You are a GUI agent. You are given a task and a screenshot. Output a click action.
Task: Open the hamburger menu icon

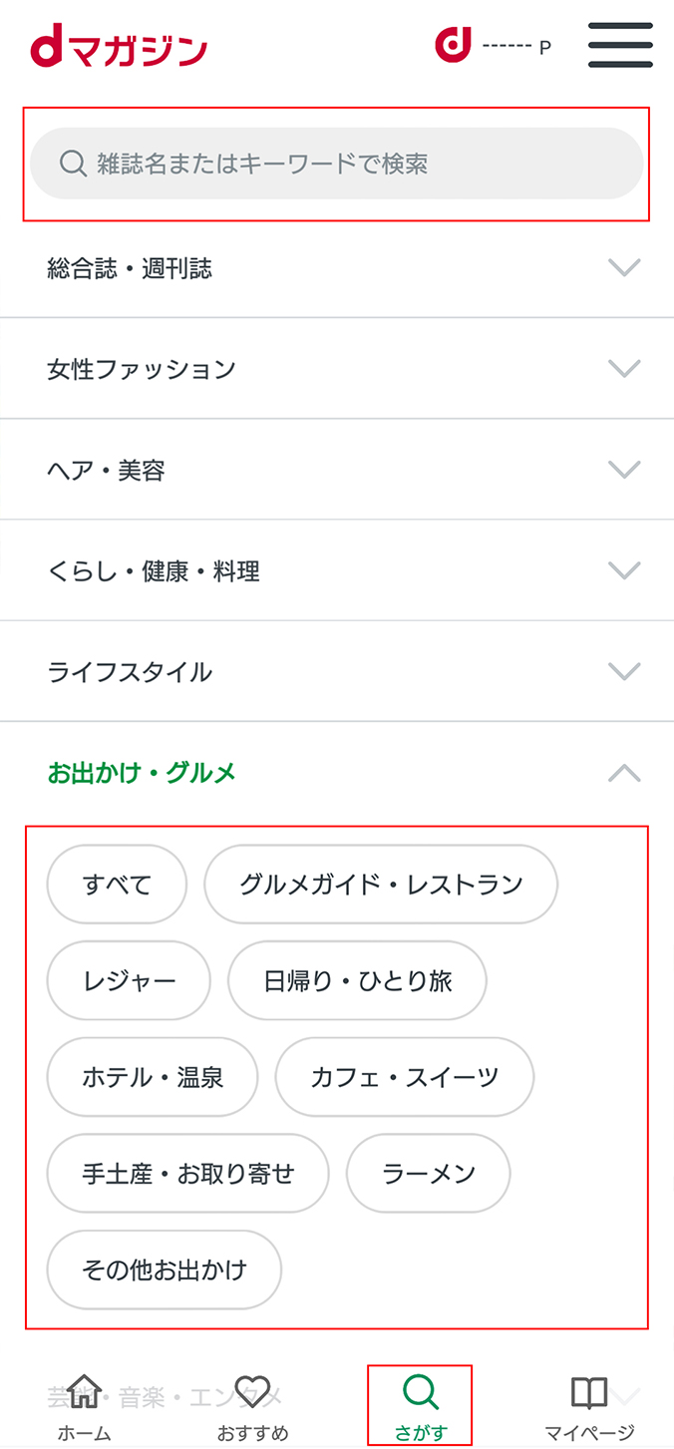[x=620, y=45]
